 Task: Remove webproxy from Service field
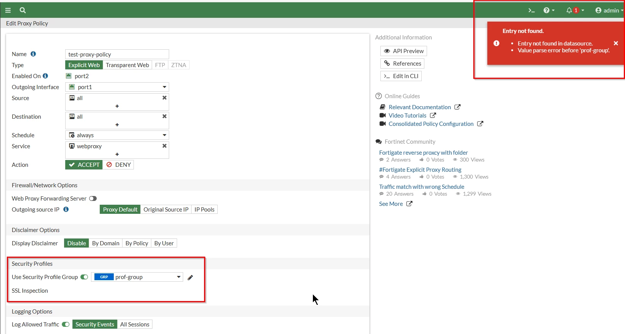(x=165, y=146)
